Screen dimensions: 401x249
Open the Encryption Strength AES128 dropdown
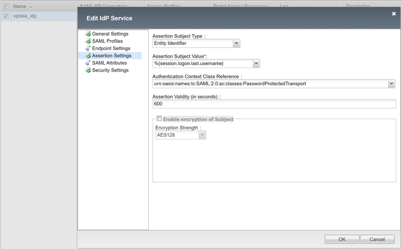tap(202, 135)
